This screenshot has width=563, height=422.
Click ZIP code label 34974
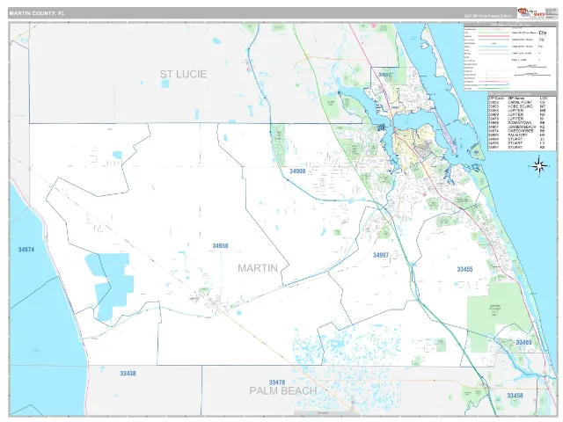coord(26,250)
